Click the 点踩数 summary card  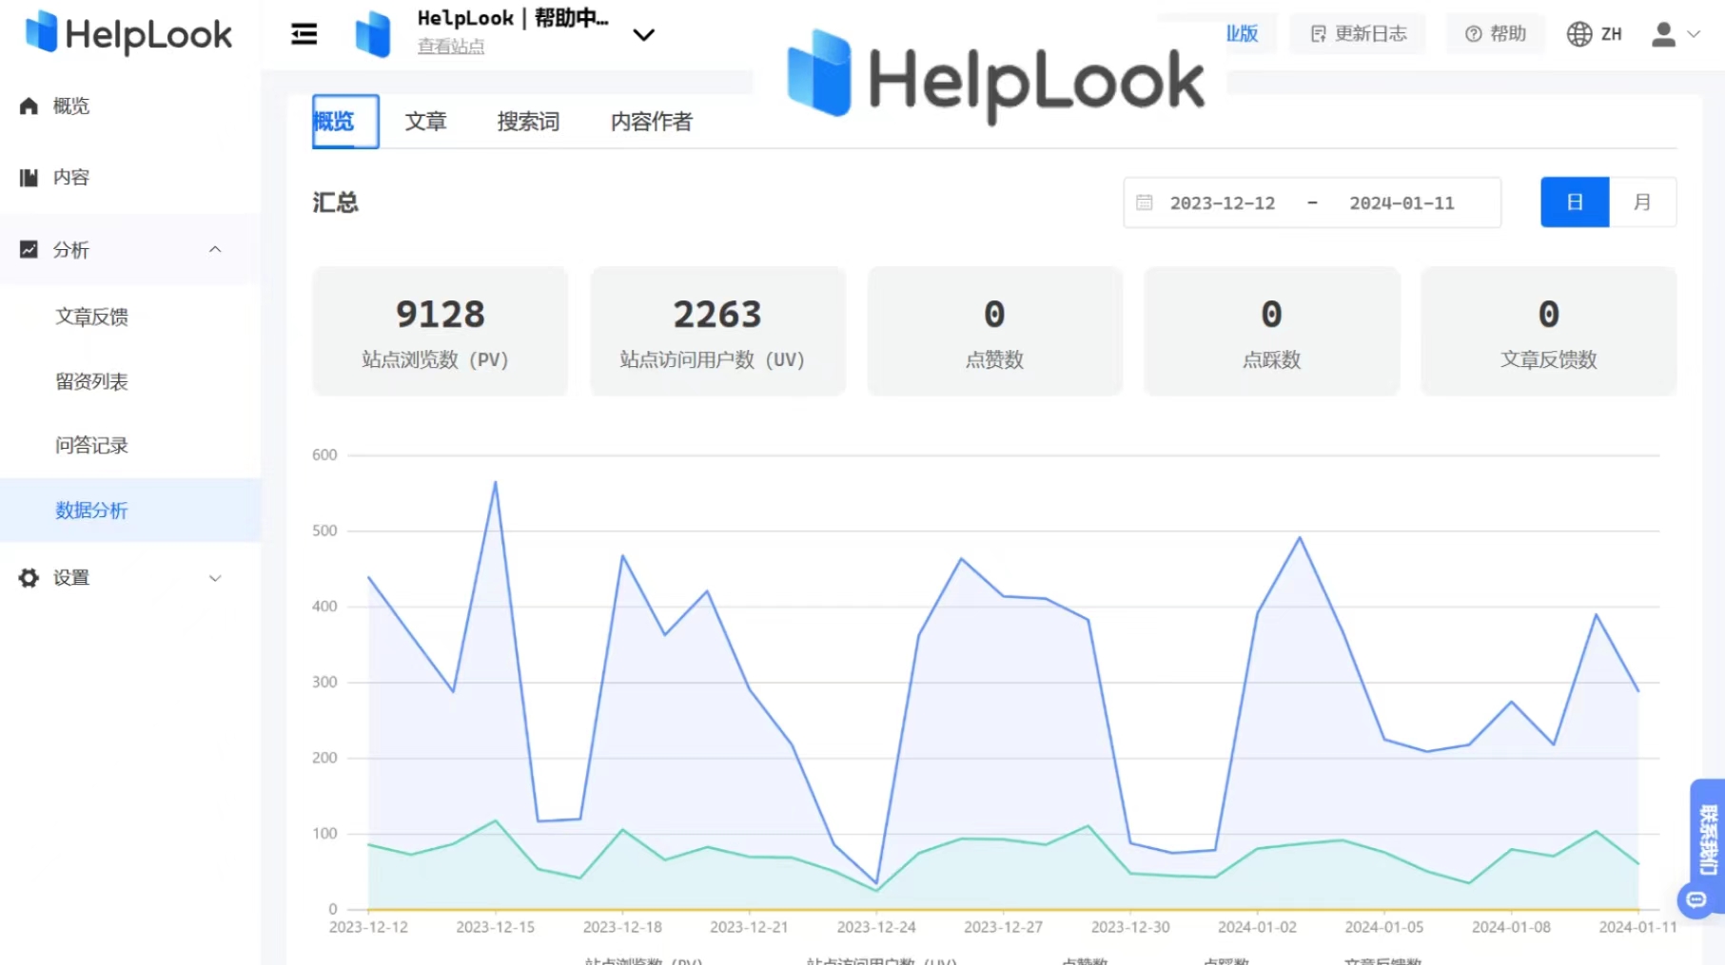1271,331
